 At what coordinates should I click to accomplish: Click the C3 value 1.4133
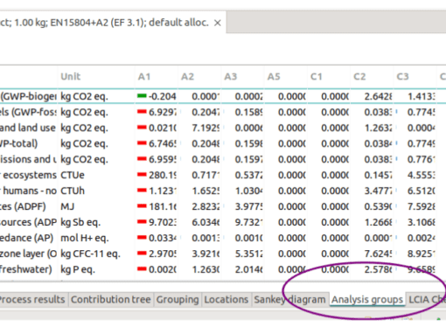click(422, 96)
